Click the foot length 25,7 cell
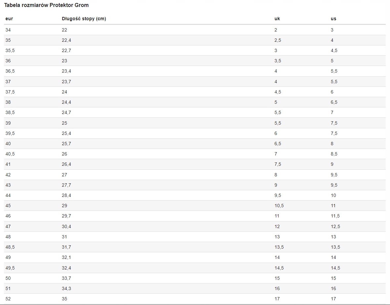This screenshot has height=305, width=390. click(x=66, y=144)
